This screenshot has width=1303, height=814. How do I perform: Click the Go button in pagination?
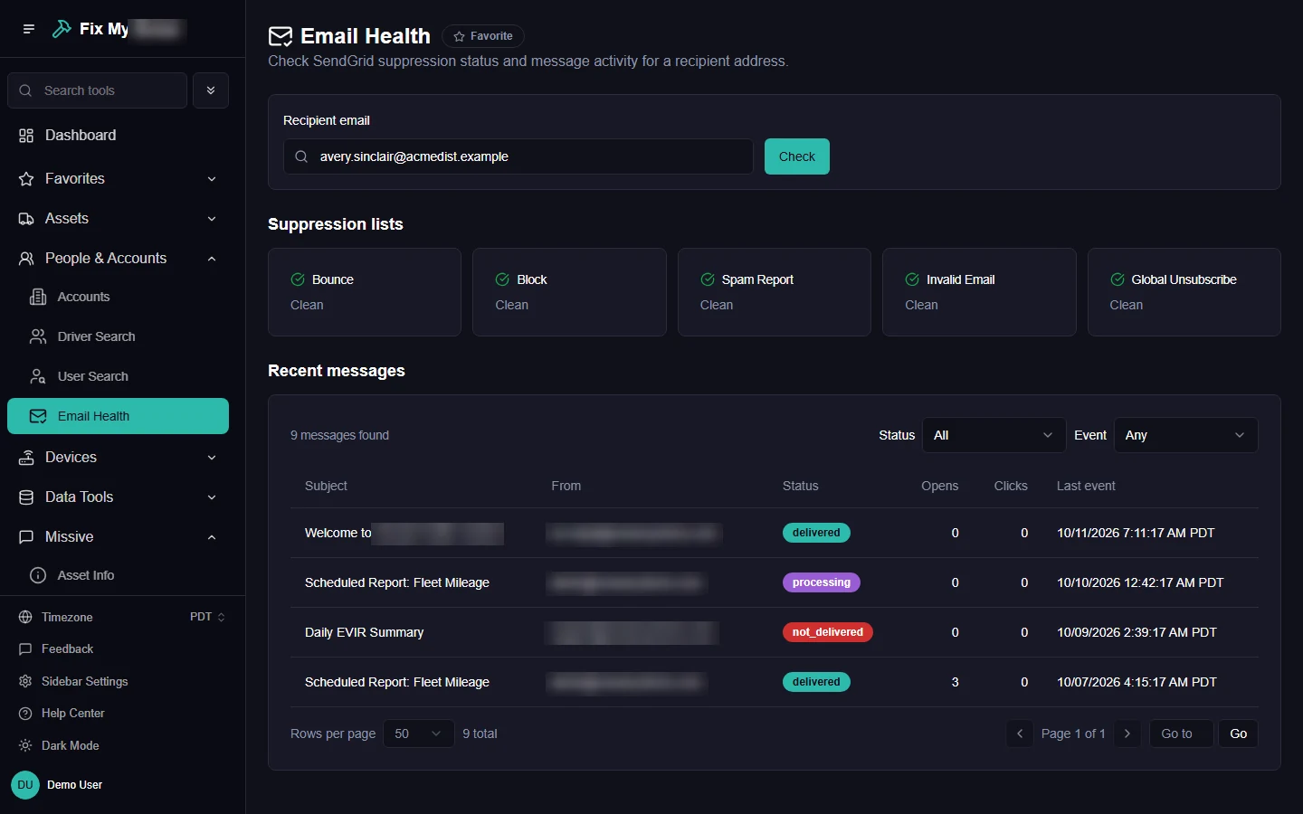point(1238,734)
